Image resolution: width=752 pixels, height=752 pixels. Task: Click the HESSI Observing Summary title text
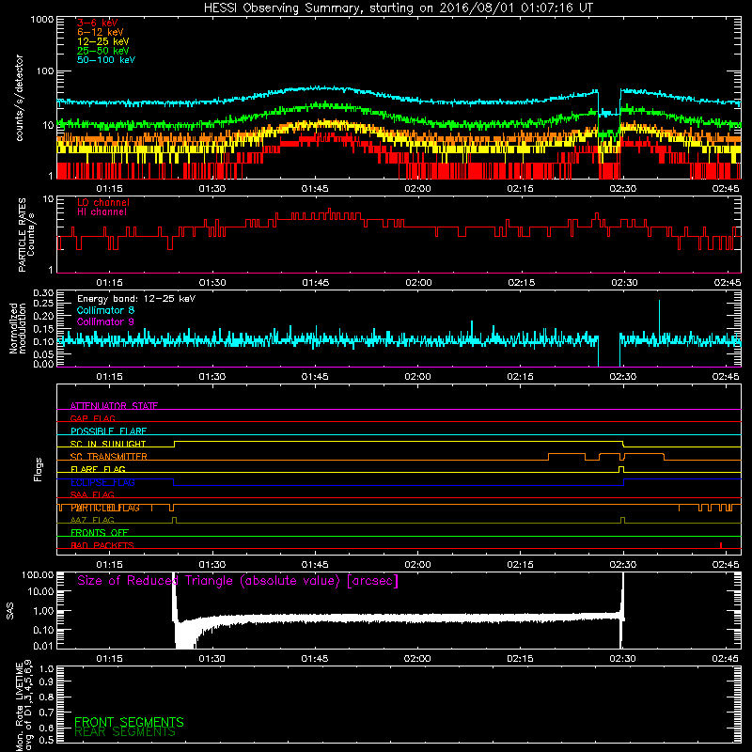coord(399,8)
